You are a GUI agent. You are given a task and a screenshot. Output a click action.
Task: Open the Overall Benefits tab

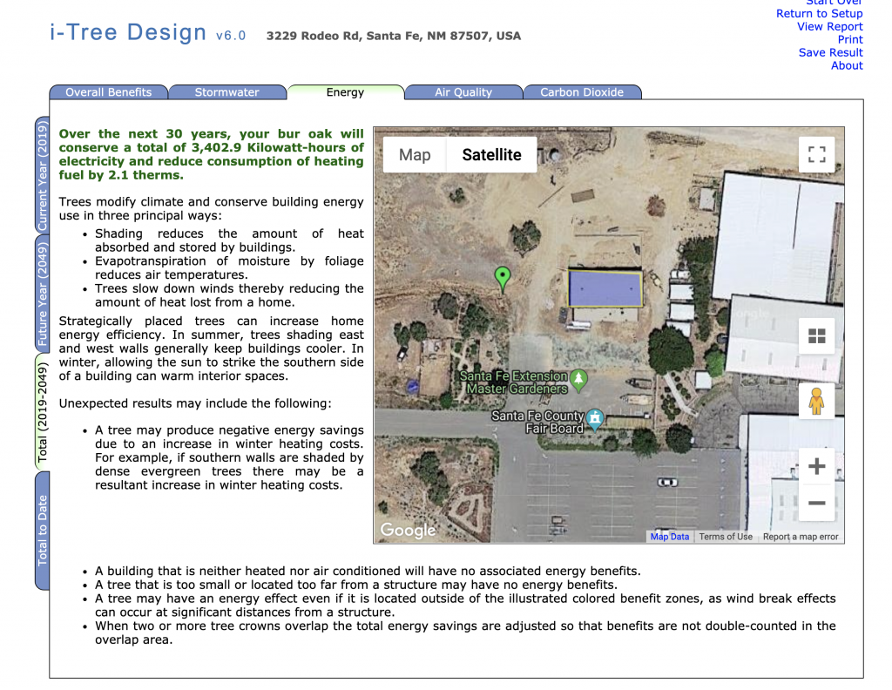pyautogui.click(x=108, y=92)
